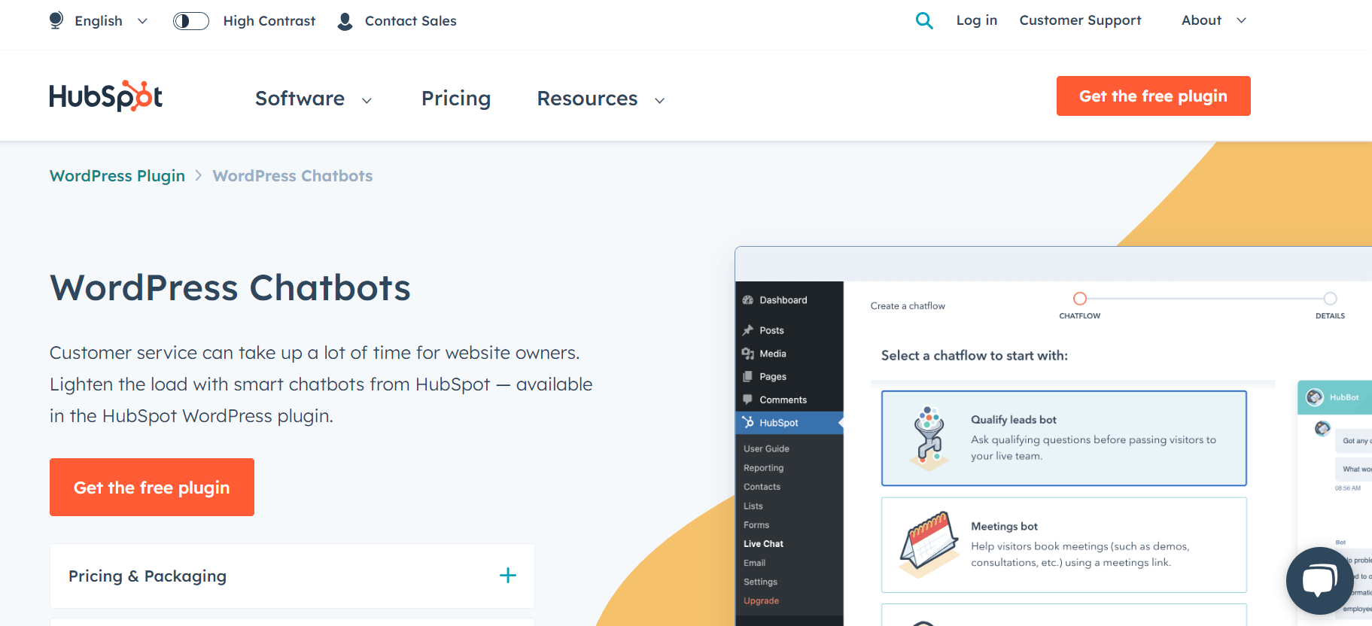Open the search magnifier icon
This screenshot has height=626, width=1372.
point(924,21)
